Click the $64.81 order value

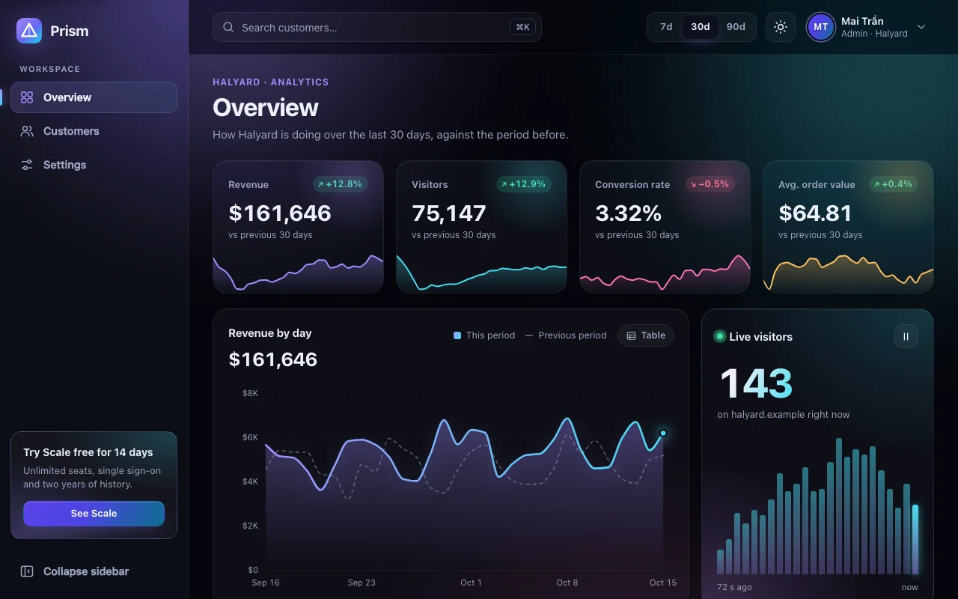tap(815, 213)
